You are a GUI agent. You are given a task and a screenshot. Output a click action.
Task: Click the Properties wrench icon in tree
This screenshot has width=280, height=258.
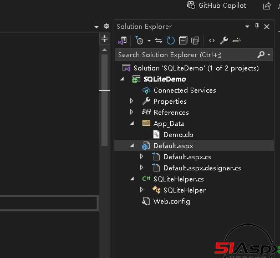click(146, 101)
